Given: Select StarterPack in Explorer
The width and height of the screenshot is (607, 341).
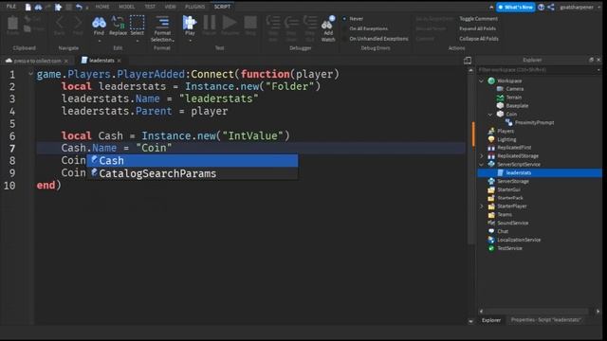Looking at the screenshot, I should click(x=510, y=198).
